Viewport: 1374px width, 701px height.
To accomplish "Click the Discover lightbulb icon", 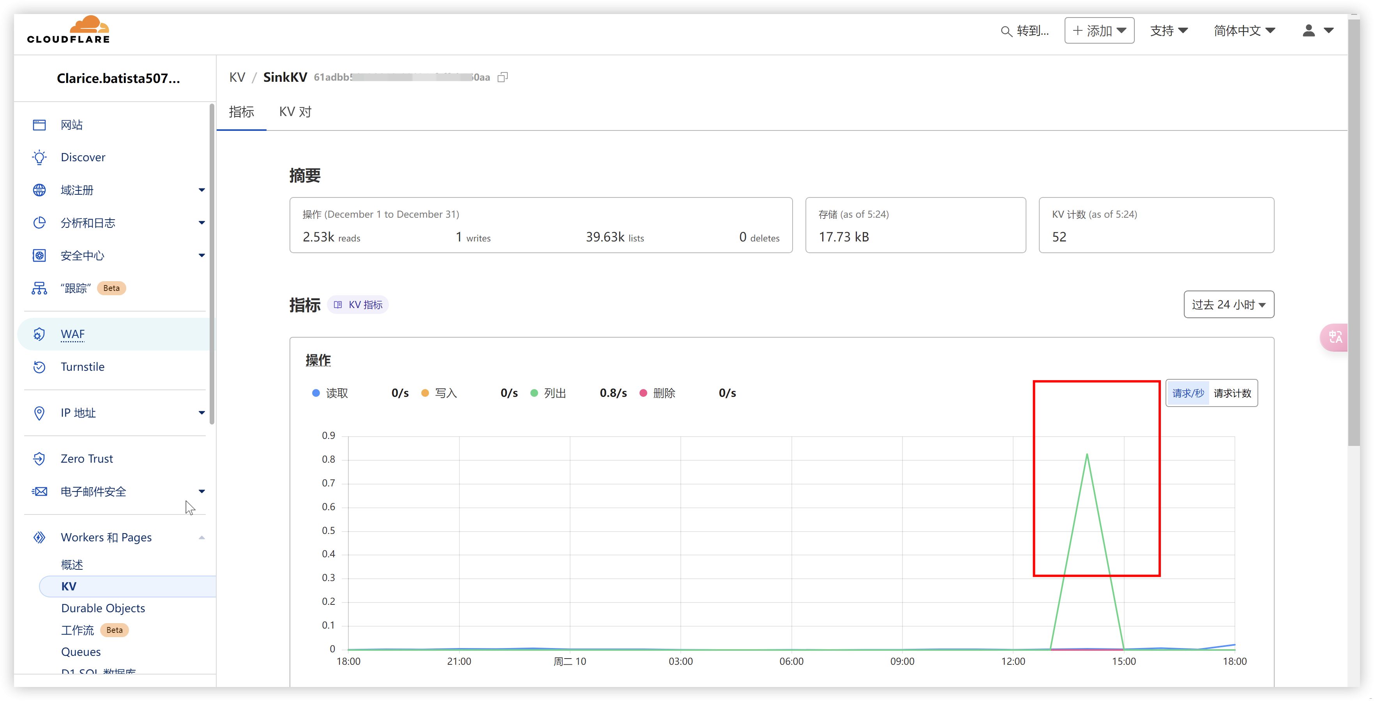I will pyautogui.click(x=39, y=157).
